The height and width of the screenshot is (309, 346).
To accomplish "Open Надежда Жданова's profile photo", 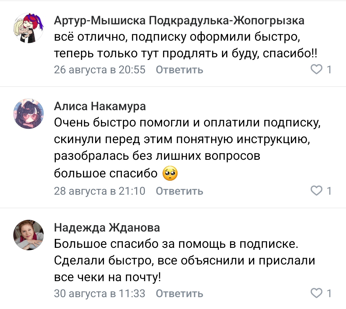I will tap(28, 235).
